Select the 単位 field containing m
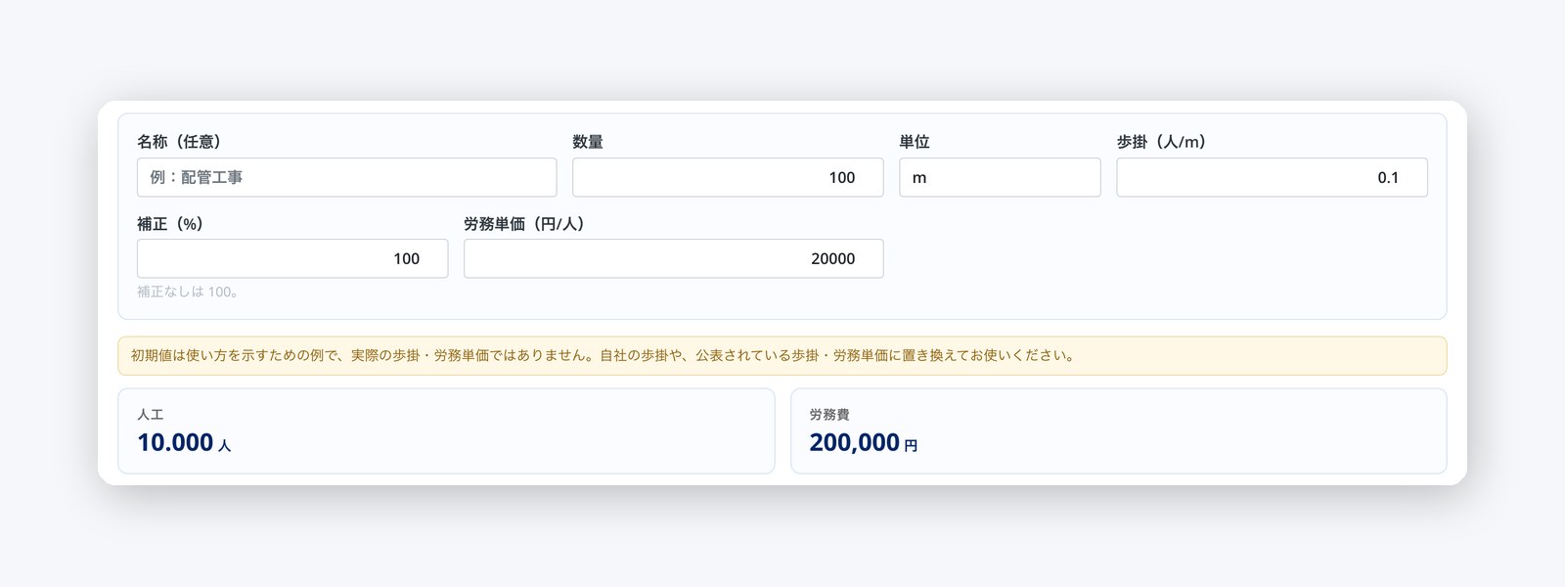This screenshot has width=1565, height=587. (x=1000, y=177)
